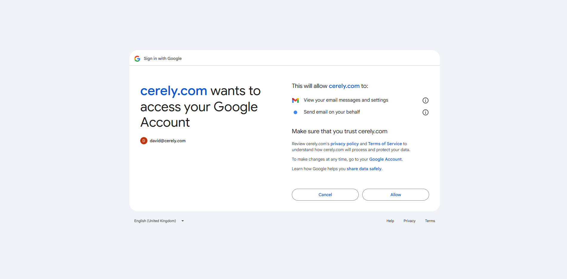Click the Privacy footer link
This screenshot has width=567, height=279.
tap(409, 221)
